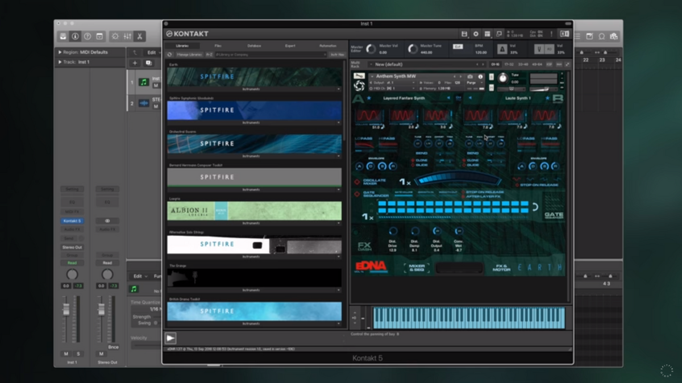Expand the Track Inst 1 disclosure triangle
This screenshot has height=383, width=682.
click(x=60, y=62)
